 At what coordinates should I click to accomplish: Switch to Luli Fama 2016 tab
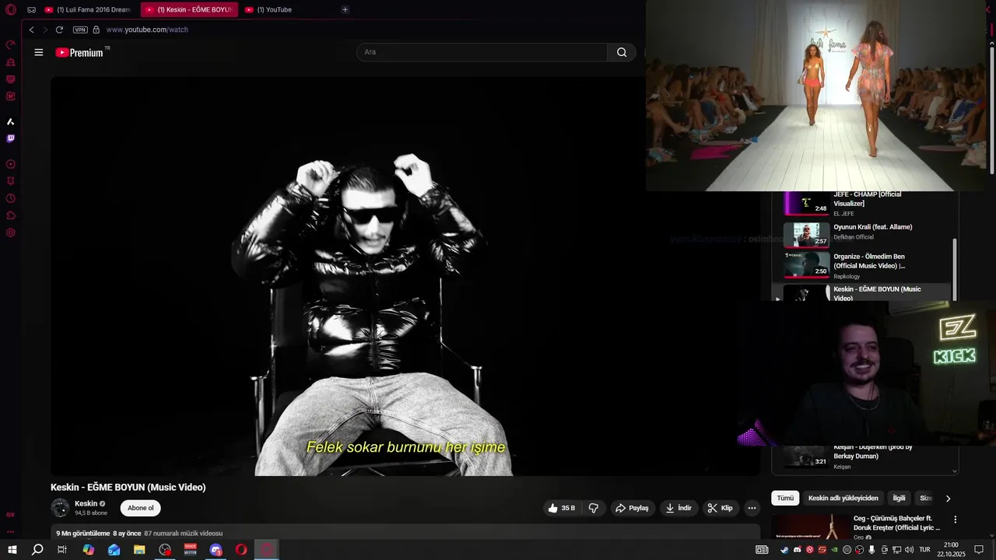pos(87,9)
